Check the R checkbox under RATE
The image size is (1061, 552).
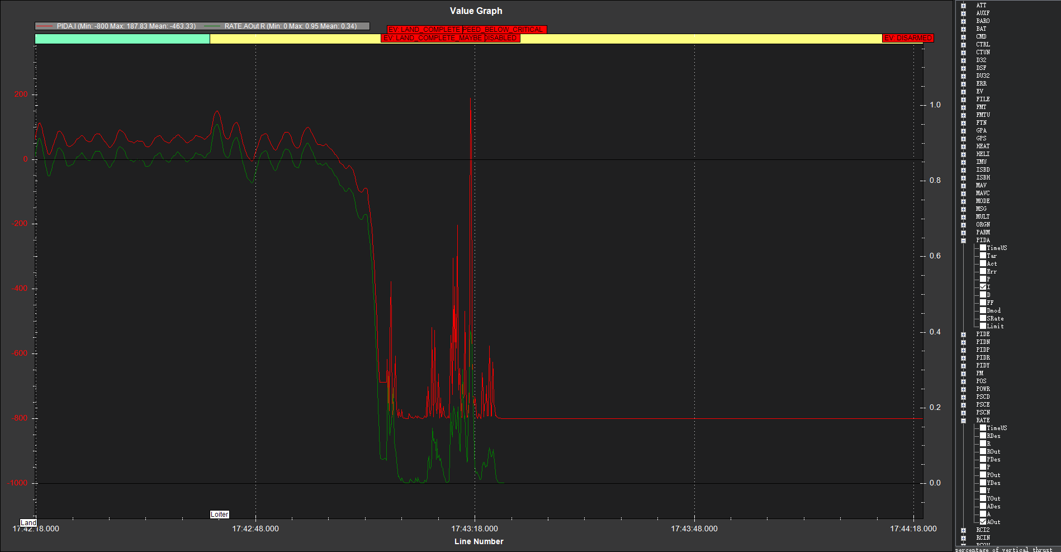[983, 444]
